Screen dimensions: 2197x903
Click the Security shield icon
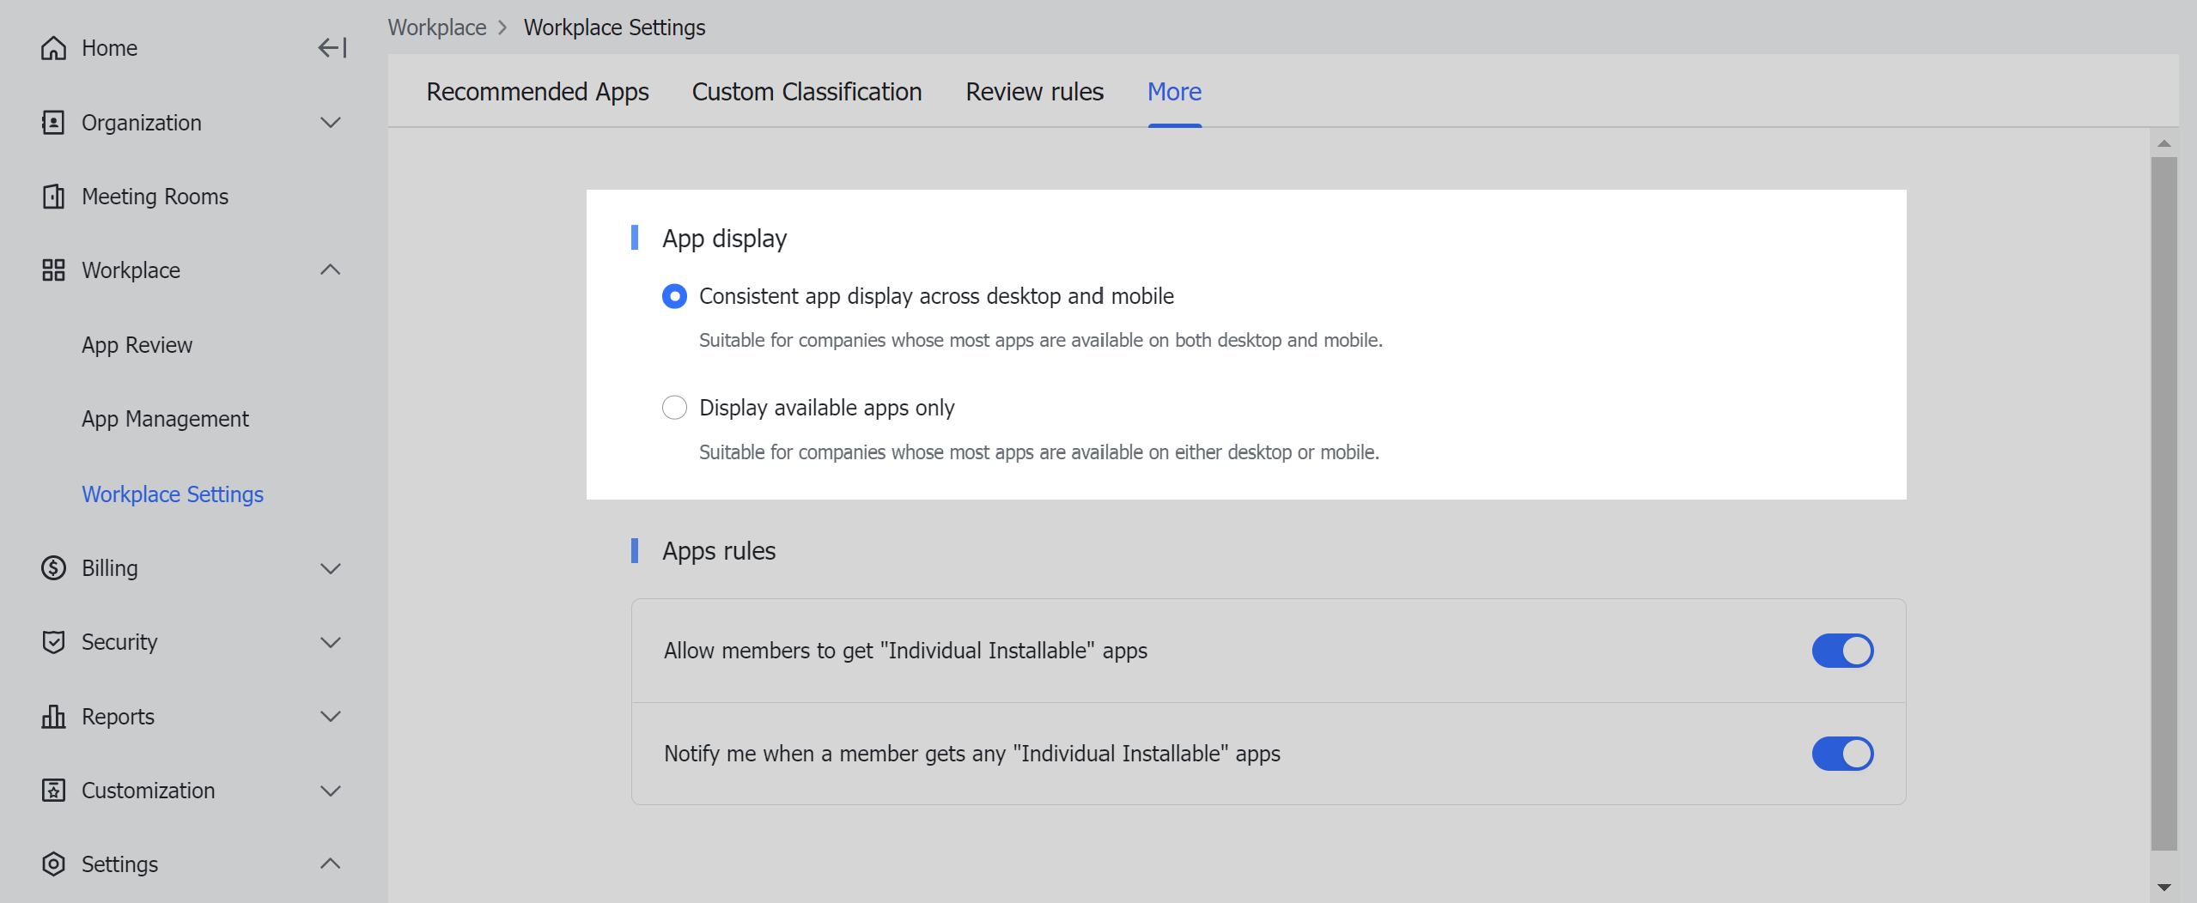coord(53,642)
